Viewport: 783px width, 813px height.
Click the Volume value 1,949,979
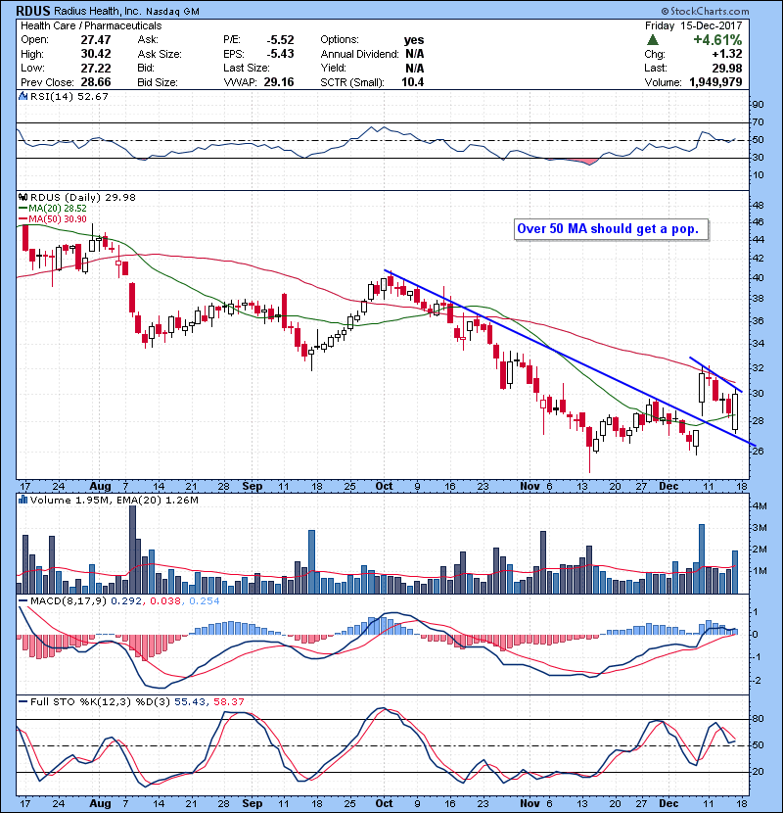click(x=715, y=82)
